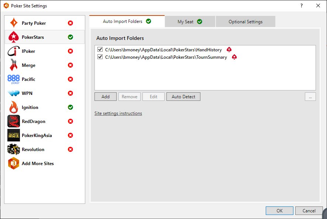Select Ignition in the site list
This screenshot has width=327, height=219.
(x=44, y=107)
